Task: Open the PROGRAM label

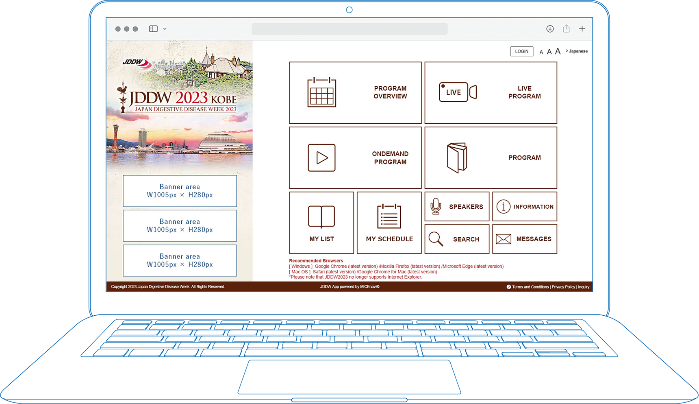Action: pyautogui.click(x=524, y=158)
